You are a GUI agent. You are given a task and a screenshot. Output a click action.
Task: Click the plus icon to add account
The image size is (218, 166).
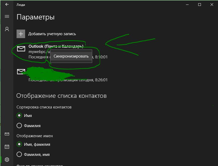(x=21, y=34)
